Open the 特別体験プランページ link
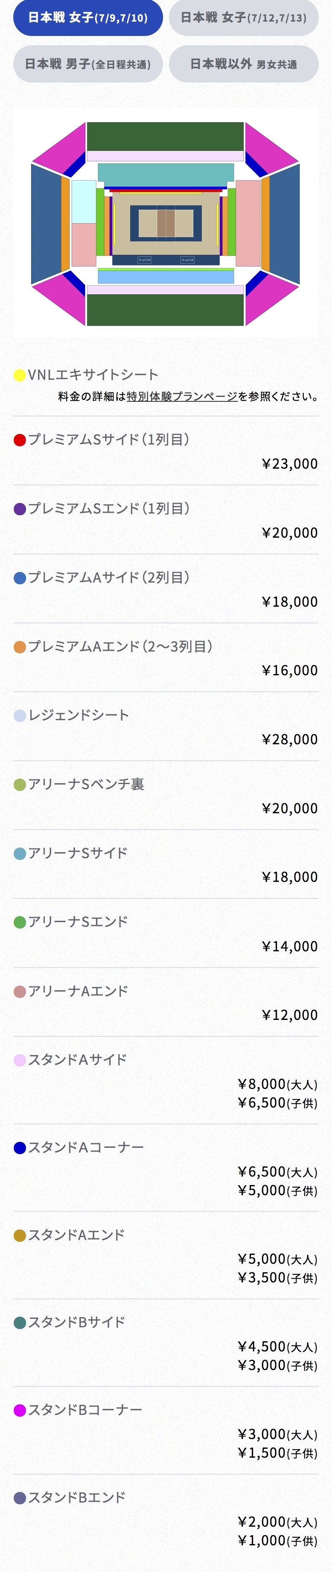This screenshot has height=1572, width=332. pos(182,396)
